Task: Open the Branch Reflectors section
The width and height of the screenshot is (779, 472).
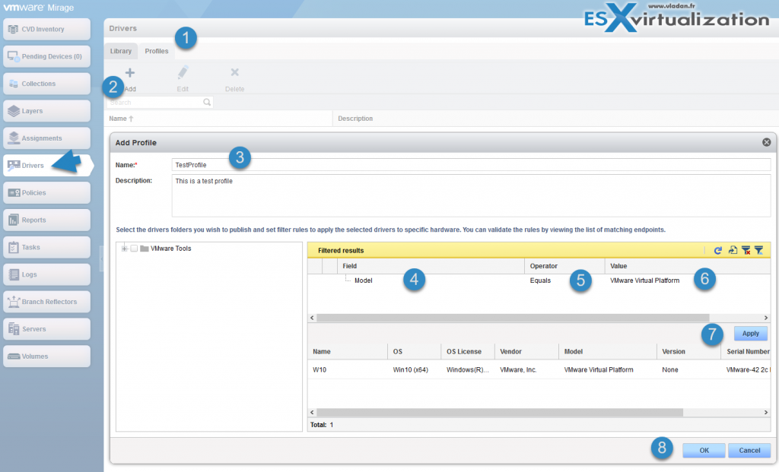Action: tap(46, 301)
